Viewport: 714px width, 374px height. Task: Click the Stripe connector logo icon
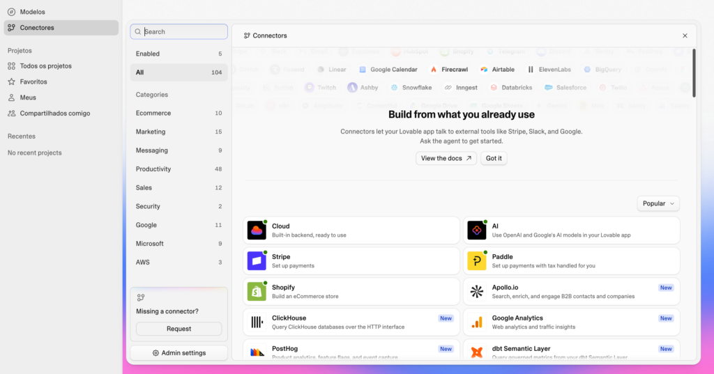coord(257,261)
